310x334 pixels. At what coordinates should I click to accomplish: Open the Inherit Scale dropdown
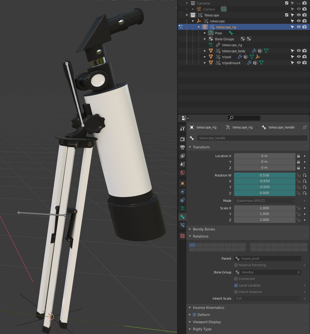click(x=267, y=299)
